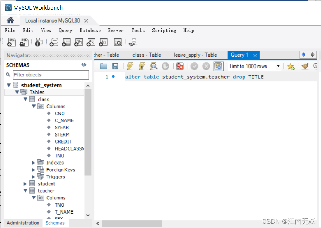
Task: Collapse the class table node
Action: pos(26,99)
